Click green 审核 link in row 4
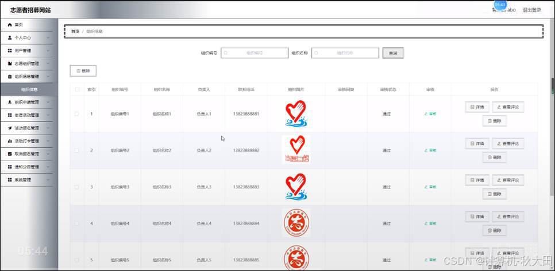The height and width of the screenshot is (271, 555). tap(430, 223)
